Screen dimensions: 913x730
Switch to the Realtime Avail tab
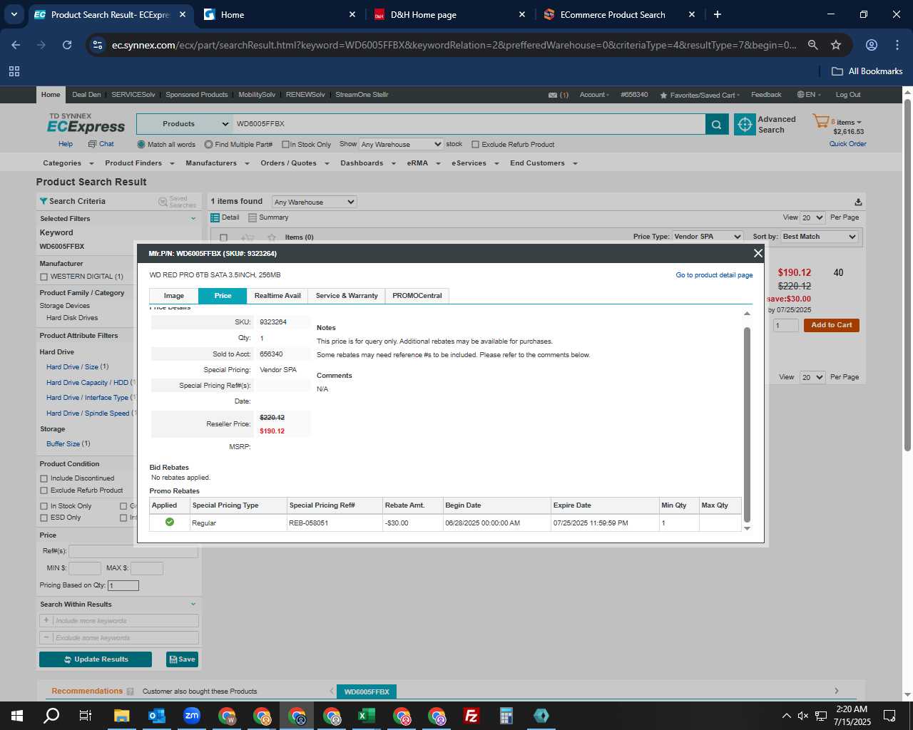click(x=277, y=296)
